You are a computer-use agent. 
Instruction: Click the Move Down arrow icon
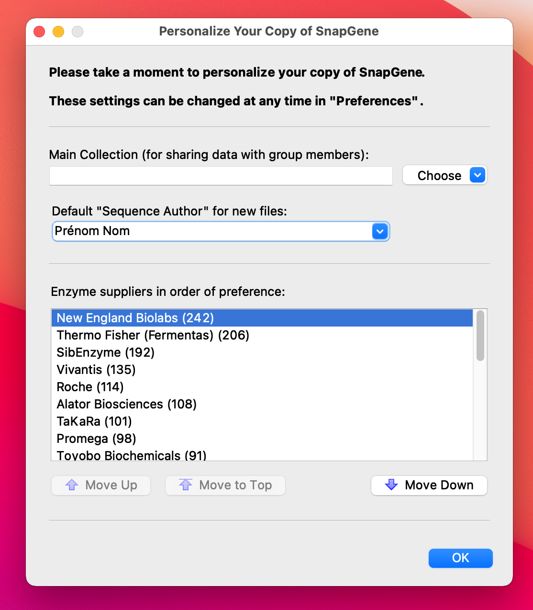pos(391,485)
